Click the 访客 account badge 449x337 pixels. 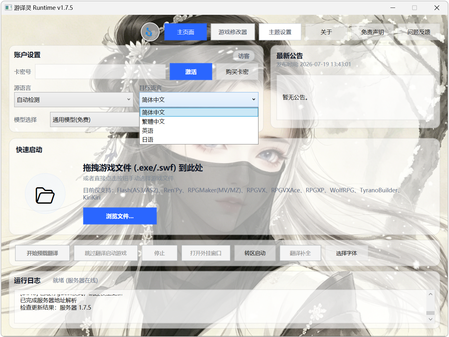pos(244,56)
